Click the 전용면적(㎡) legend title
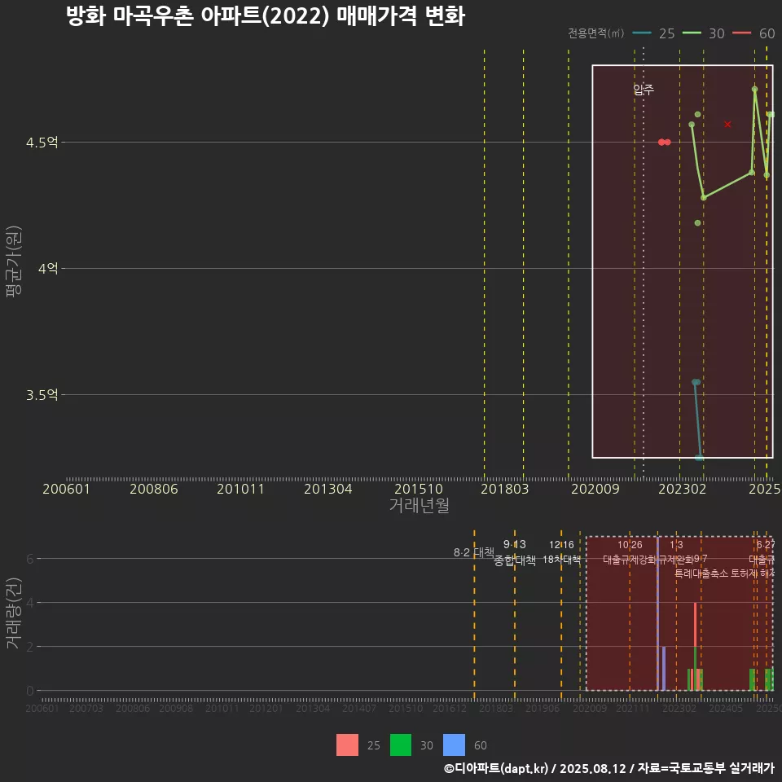Image resolution: width=782 pixels, height=782 pixels. [x=596, y=33]
